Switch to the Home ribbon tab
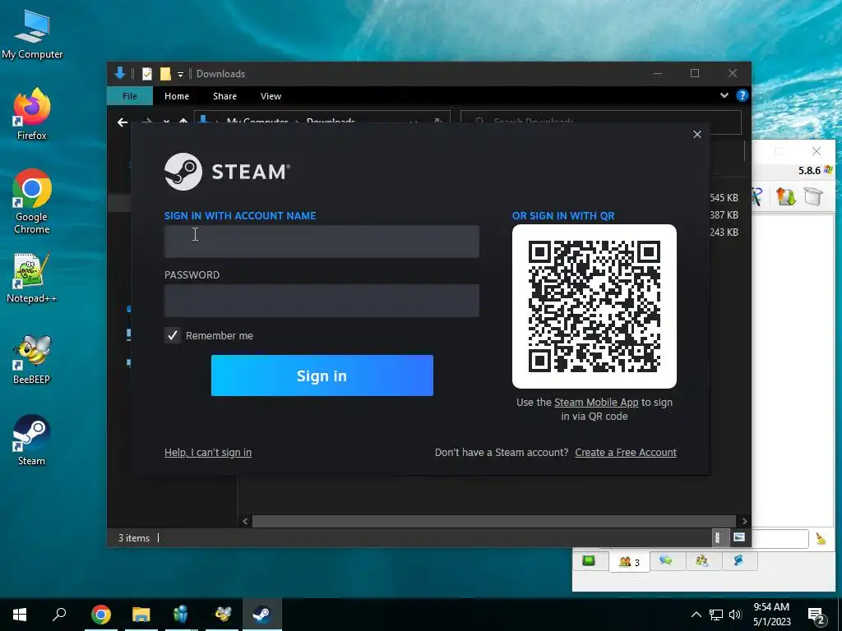The width and height of the screenshot is (842, 631). [x=177, y=96]
